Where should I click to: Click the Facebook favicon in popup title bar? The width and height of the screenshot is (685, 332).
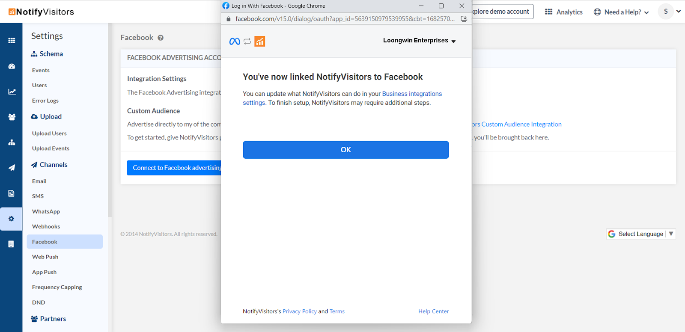point(226,6)
